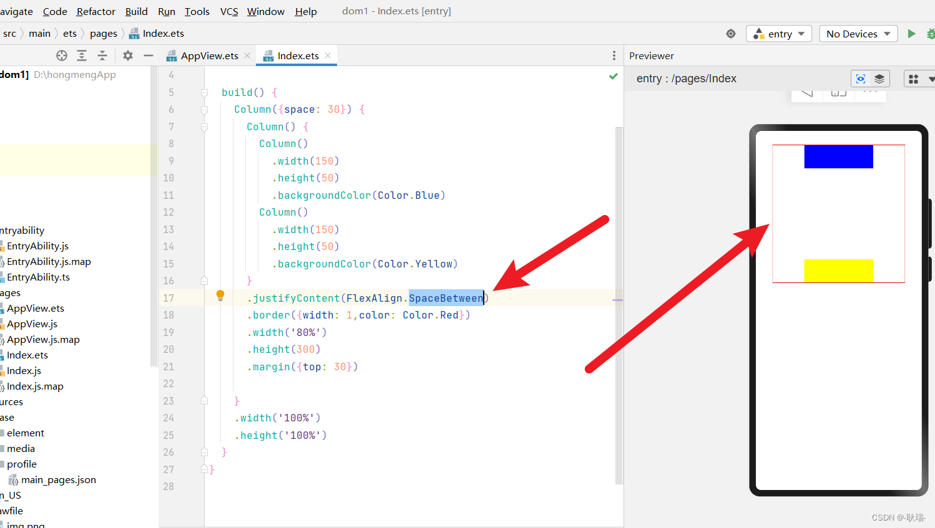
Task: Click the Index.ets file icon in breadcrumb
Action: click(x=134, y=34)
